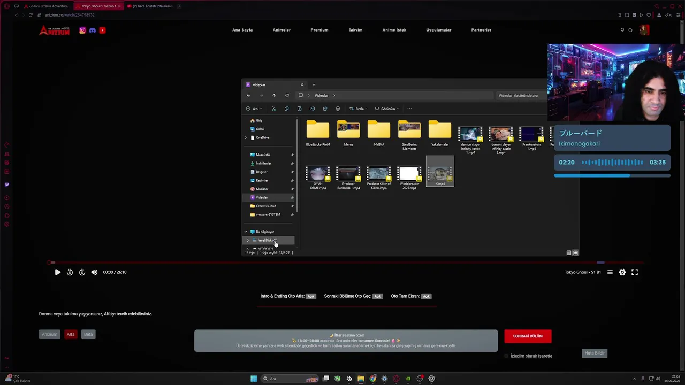This screenshot has width=685, height=385.
Task: Collapse Bu bilgisayar tree node
Action: [x=246, y=232]
